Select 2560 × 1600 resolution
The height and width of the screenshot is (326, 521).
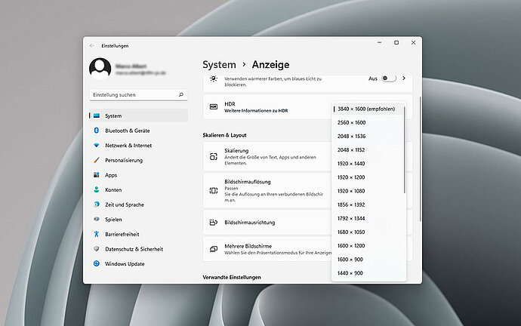click(x=368, y=122)
